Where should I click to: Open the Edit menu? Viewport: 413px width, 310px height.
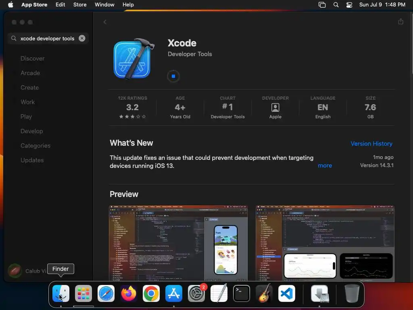tap(60, 5)
